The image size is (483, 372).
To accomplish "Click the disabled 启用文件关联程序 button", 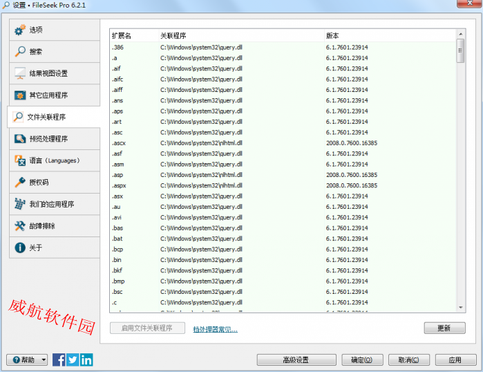I will (x=147, y=328).
